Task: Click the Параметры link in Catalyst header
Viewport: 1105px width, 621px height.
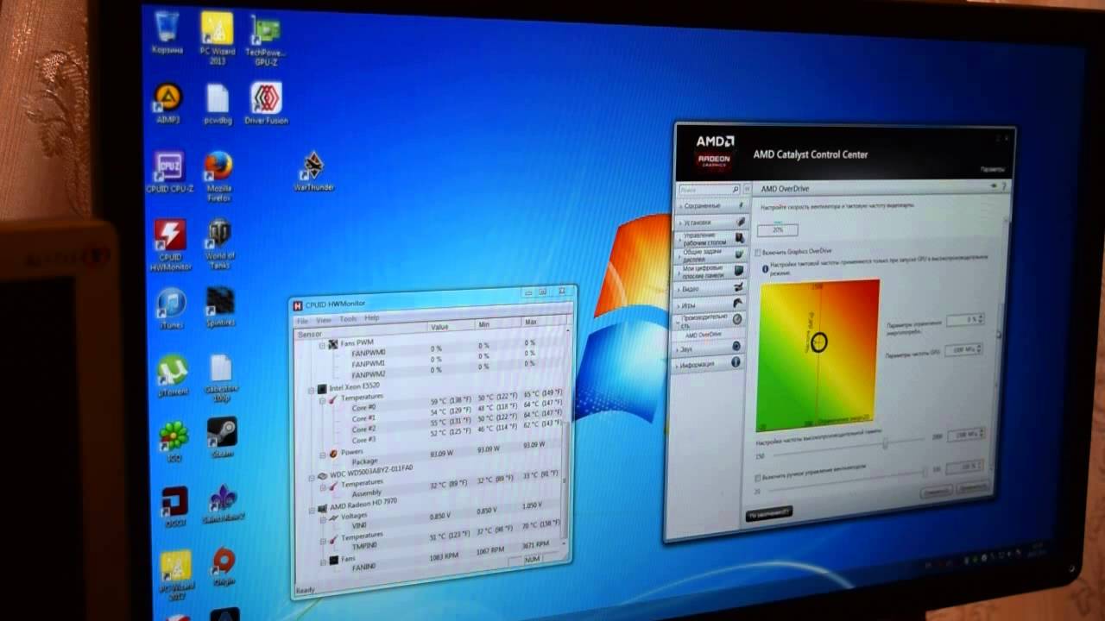Action: point(992,170)
